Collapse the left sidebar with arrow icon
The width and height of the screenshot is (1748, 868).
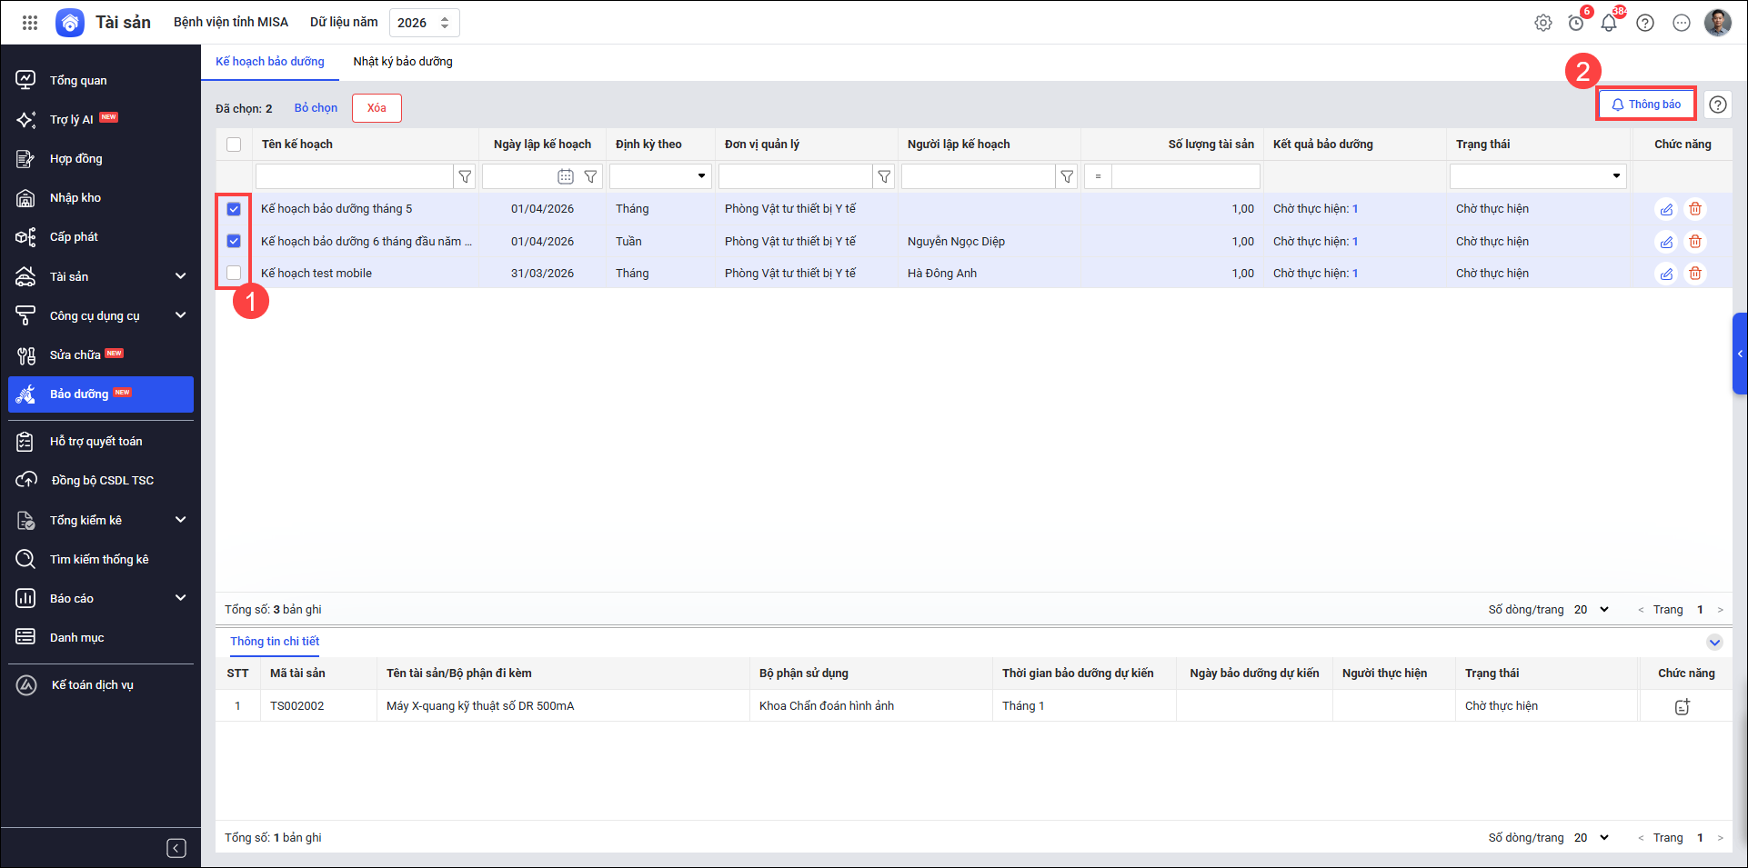click(176, 848)
